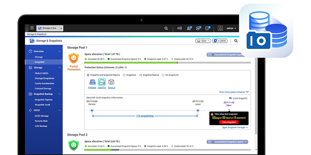The image size is (311, 155).
Task: Open global settings gear icon
Action: coord(236,41)
